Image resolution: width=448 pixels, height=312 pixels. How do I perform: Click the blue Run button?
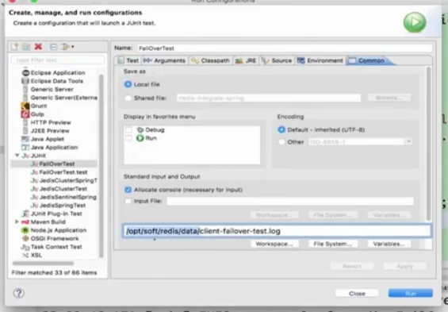point(410,294)
